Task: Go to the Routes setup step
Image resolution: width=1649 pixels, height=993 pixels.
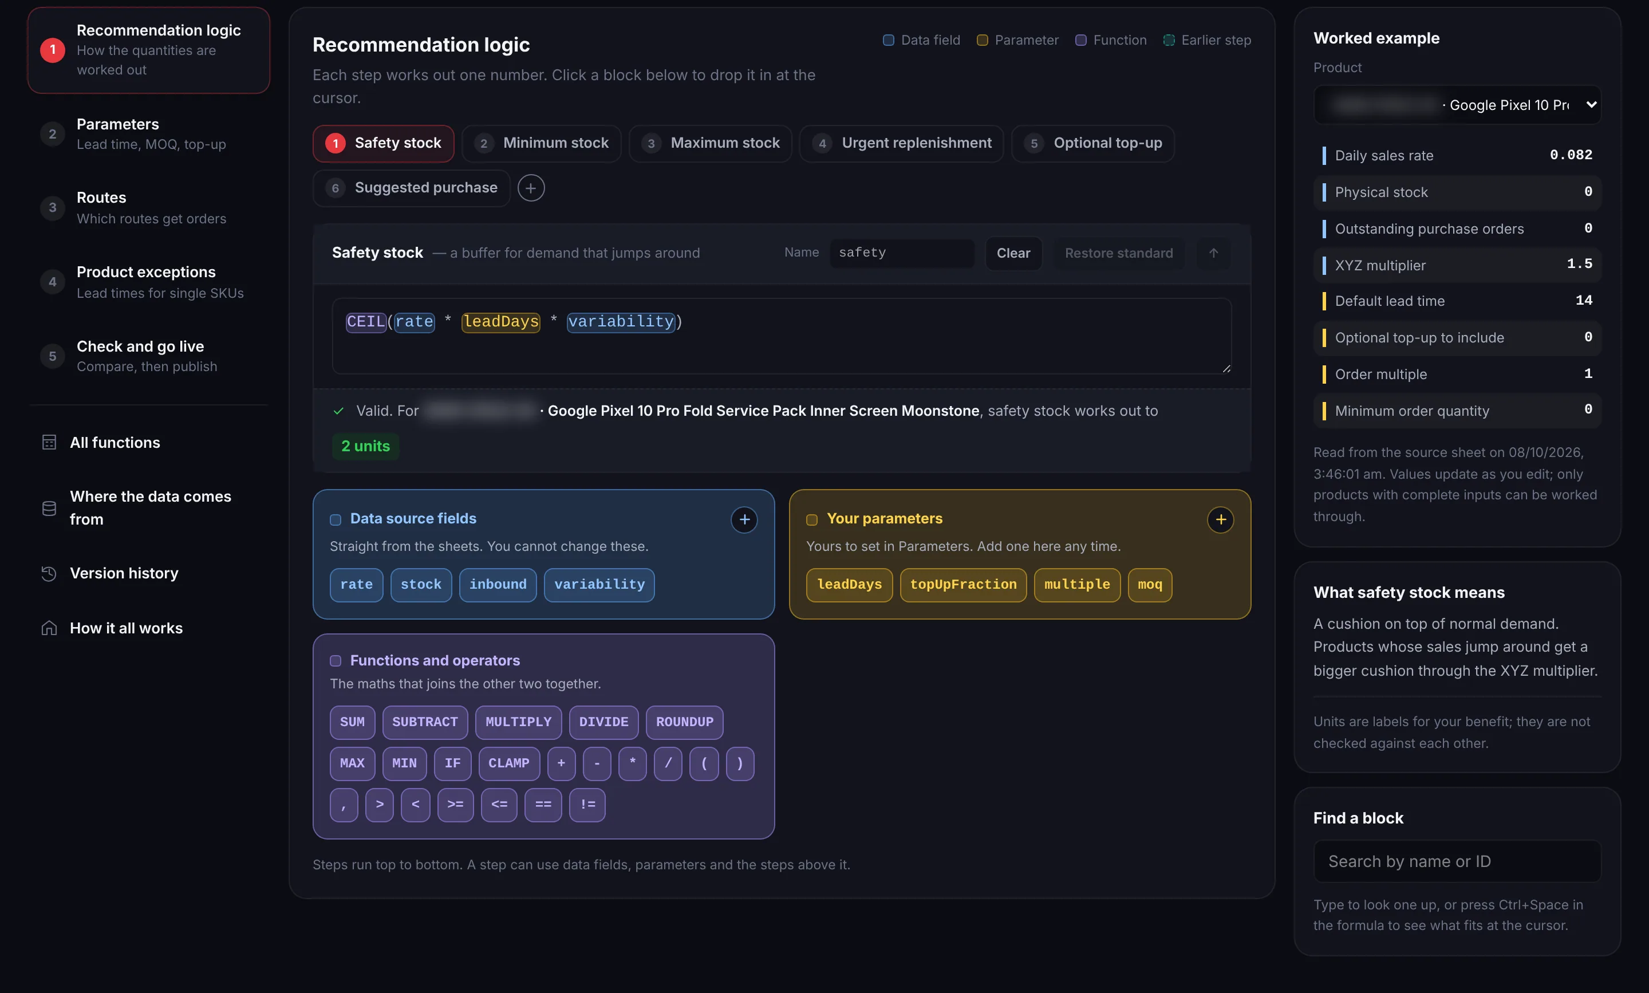Action: point(148,207)
